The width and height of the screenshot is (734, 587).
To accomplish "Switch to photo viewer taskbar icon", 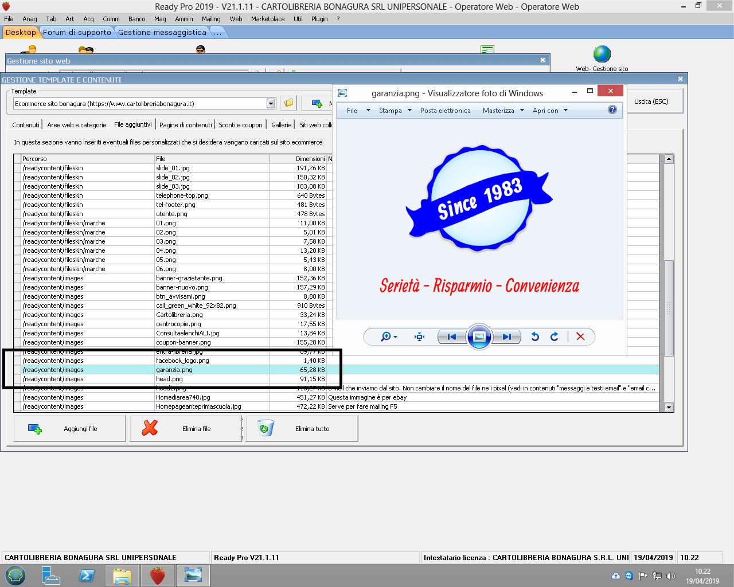I will point(193,576).
